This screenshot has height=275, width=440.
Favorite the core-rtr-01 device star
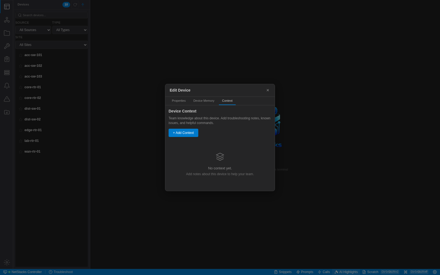coord(21,87)
